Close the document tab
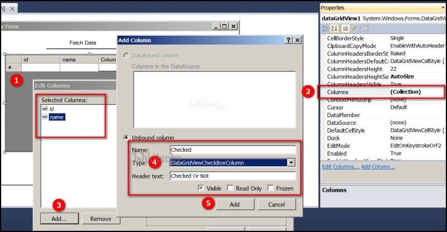The height and width of the screenshot is (232, 447). [12, 9]
